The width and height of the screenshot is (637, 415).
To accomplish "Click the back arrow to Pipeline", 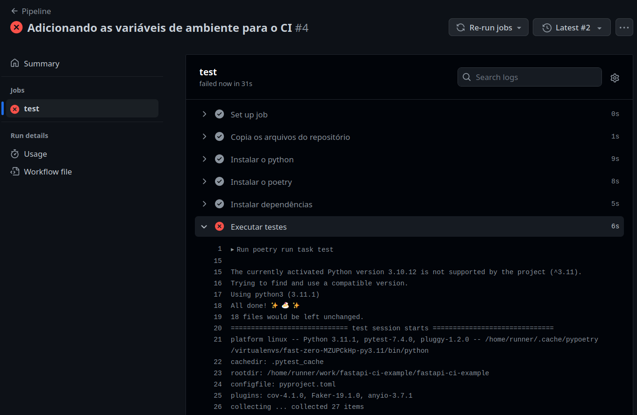I will (14, 11).
